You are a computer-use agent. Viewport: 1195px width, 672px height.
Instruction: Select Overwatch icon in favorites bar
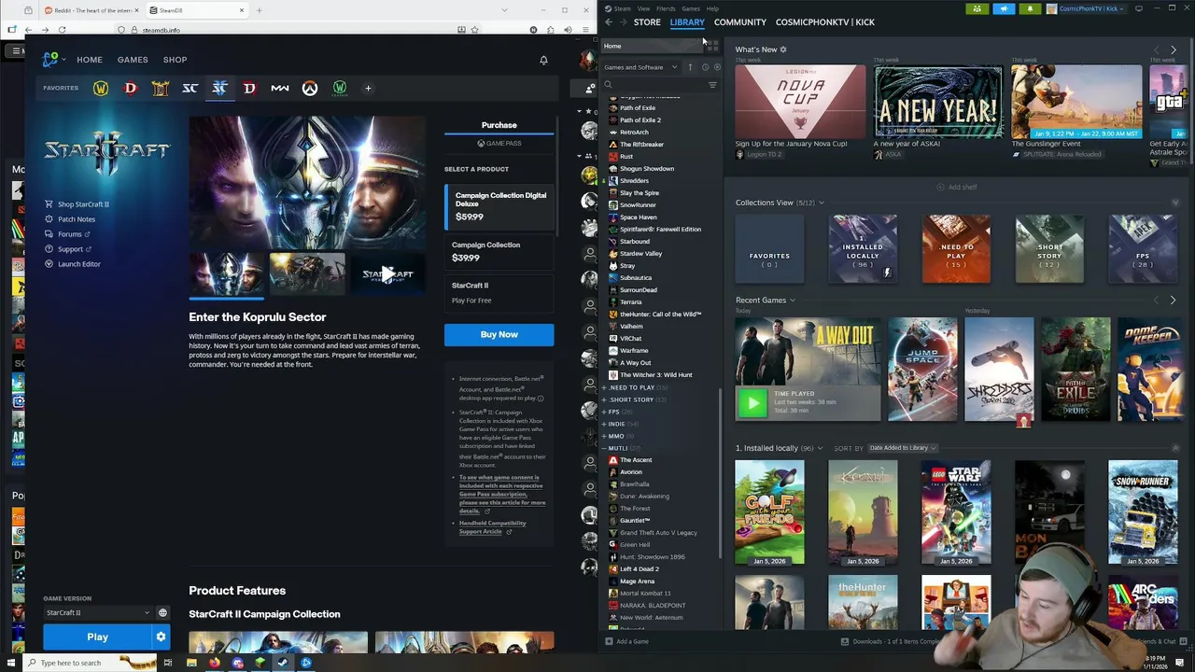point(310,88)
